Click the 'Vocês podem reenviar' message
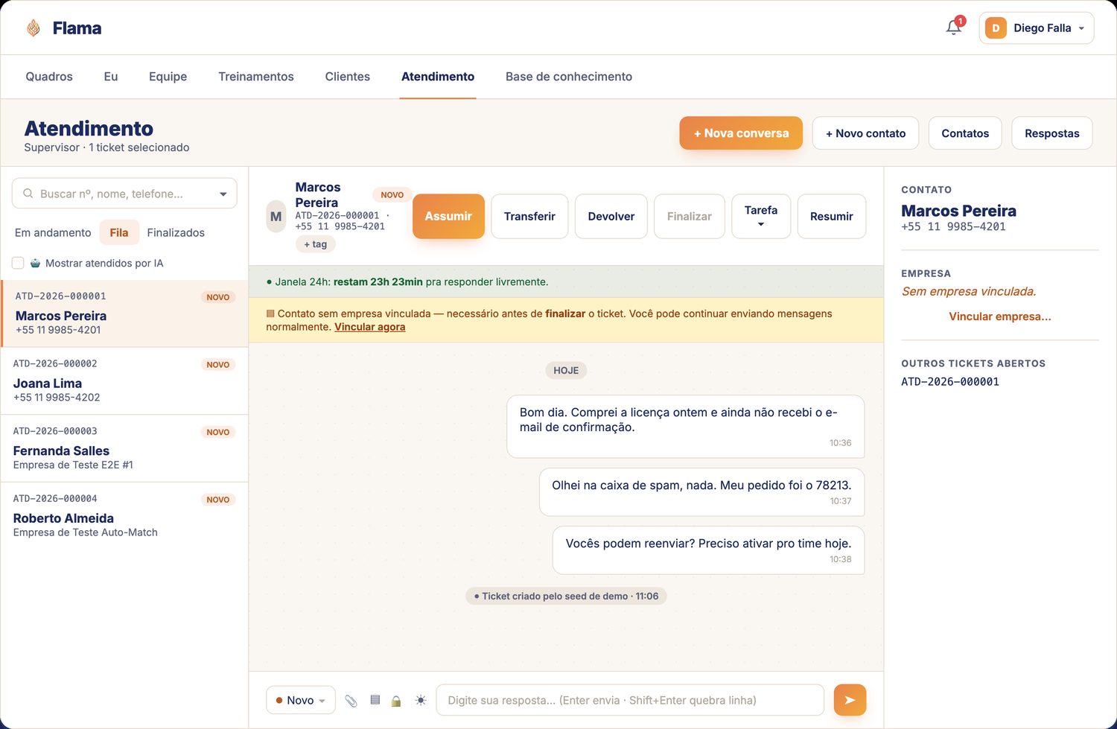This screenshot has width=1117, height=729. click(708, 550)
